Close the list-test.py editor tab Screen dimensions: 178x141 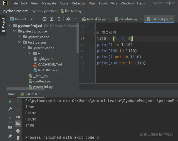point(171,19)
